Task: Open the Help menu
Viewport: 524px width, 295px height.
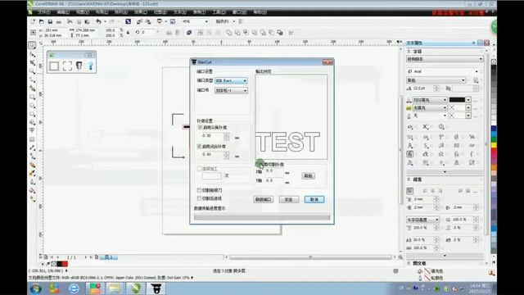Action: 260,12
